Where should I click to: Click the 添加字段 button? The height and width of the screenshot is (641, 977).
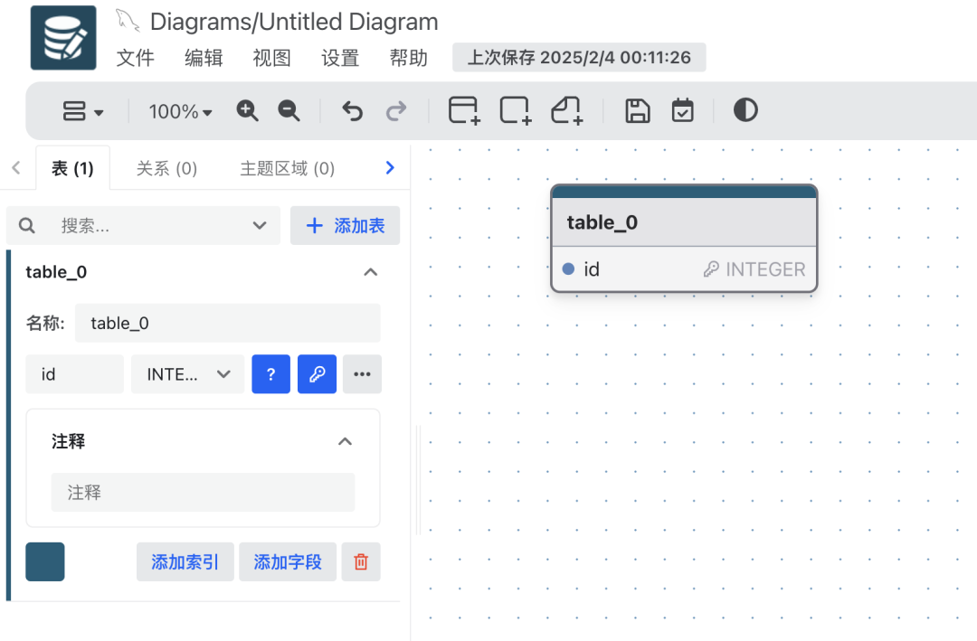pos(288,561)
